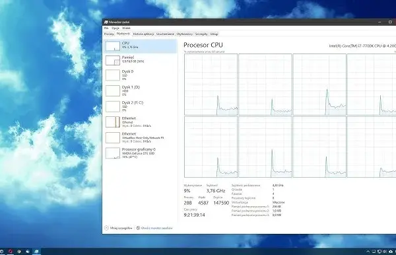Click the Intel Core i7-7700K CPU label

point(362,46)
